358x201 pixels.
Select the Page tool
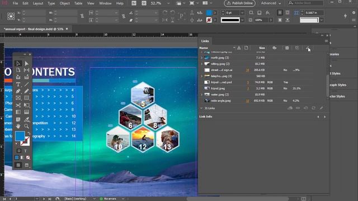(x=18, y=70)
